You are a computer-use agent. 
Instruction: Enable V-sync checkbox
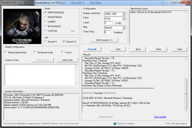62,53
